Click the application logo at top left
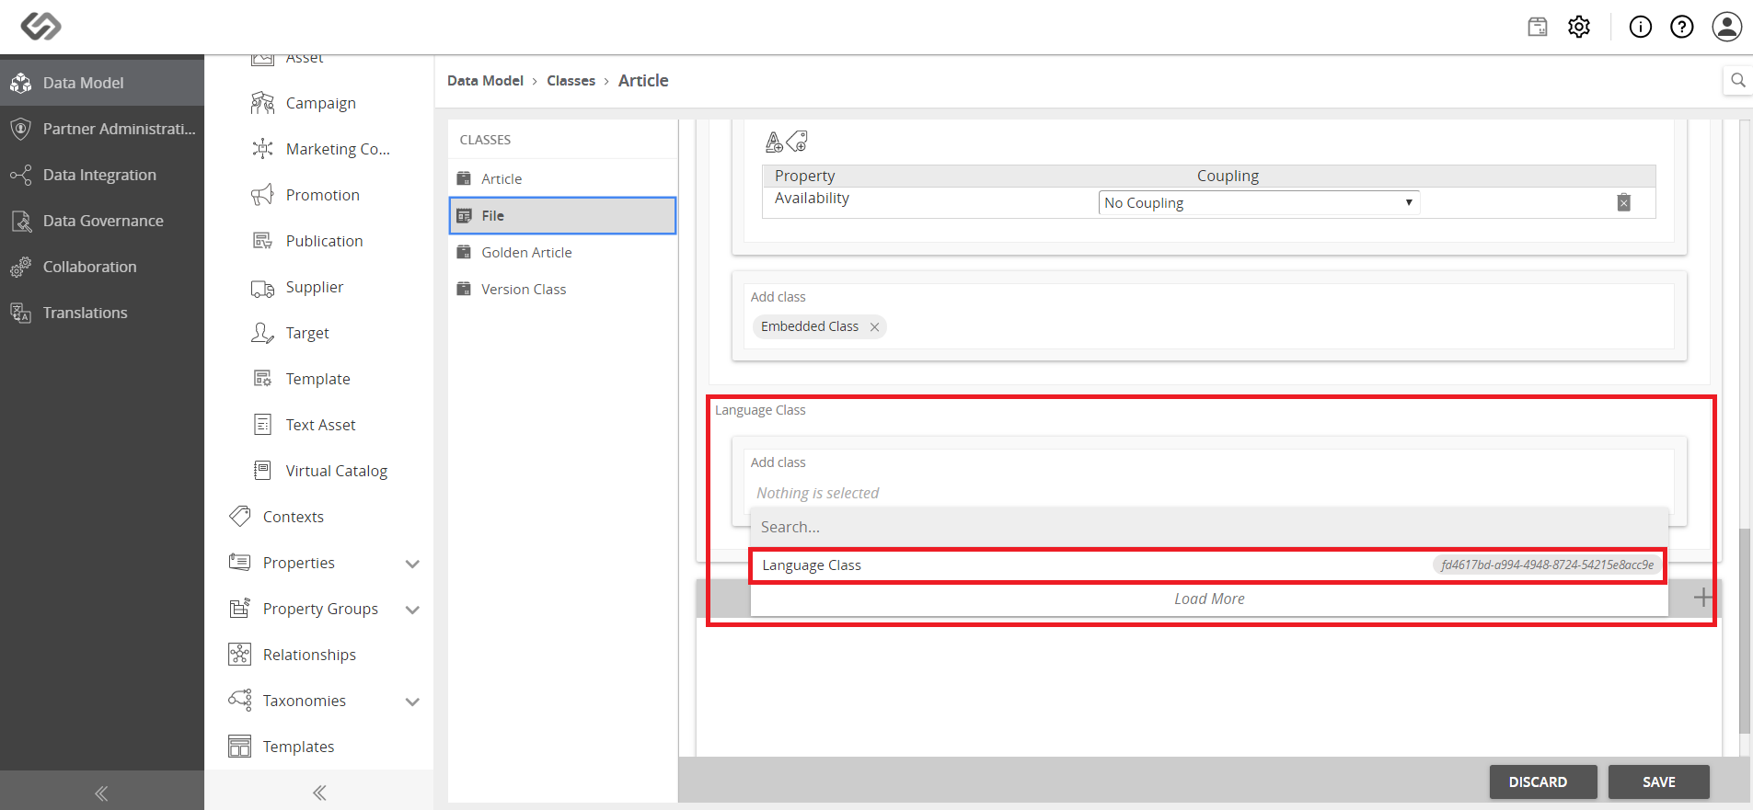This screenshot has height=810, width=1753. (40, 26)
